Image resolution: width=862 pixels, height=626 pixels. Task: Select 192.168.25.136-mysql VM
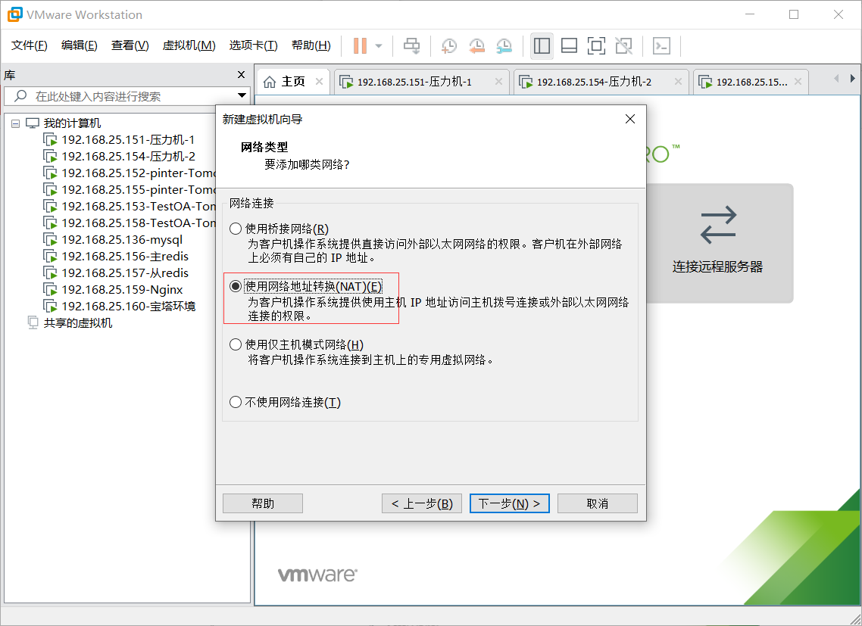pyautogui.click(x=113, y=240)
